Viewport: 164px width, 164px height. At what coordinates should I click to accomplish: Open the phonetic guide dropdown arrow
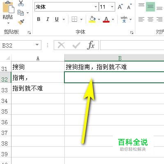pos(131,19)
